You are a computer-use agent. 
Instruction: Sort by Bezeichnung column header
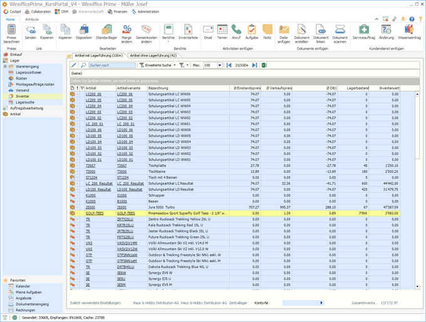188,88
